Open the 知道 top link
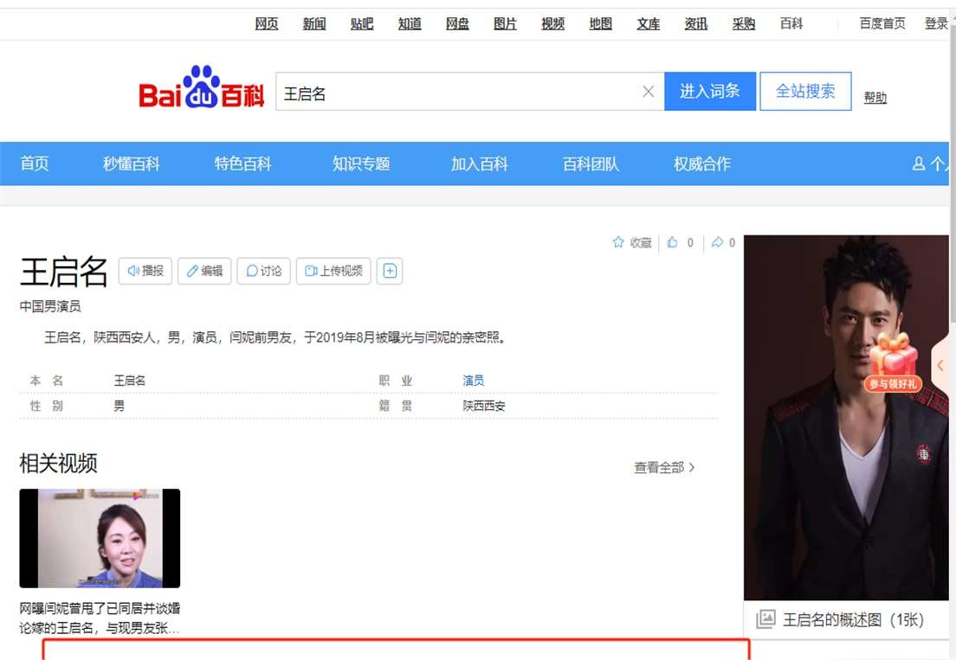Viewport: 956px width, 660px height. (x=410, y=23)
